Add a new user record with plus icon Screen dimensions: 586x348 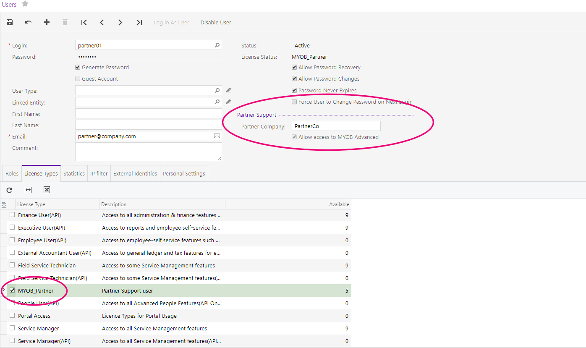coord(47,22)
